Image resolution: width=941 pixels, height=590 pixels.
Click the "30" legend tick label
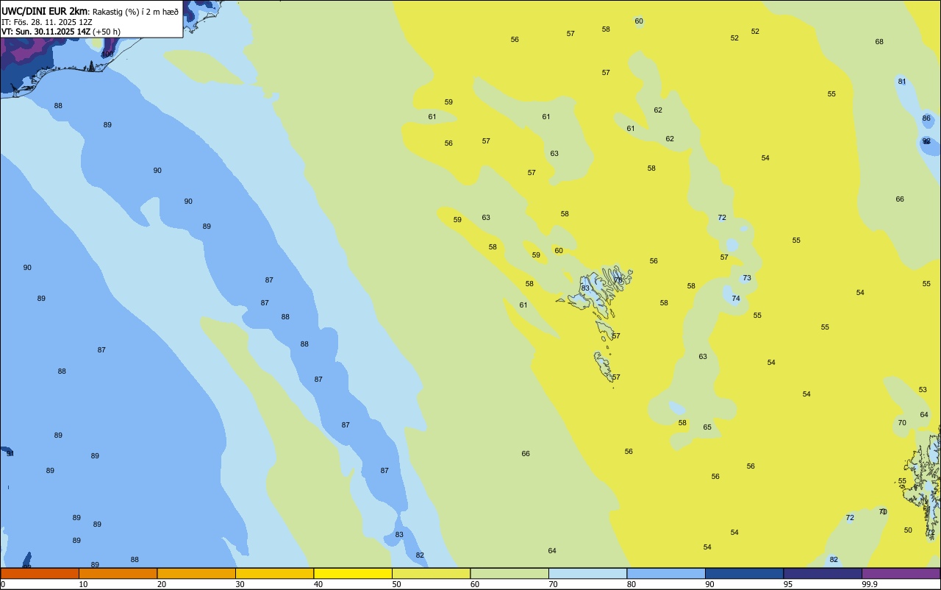click(x=240, y=584)
